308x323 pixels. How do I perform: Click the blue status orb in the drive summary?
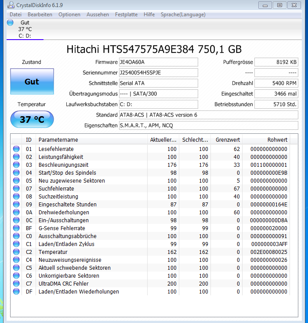click(x=10, y=22)
